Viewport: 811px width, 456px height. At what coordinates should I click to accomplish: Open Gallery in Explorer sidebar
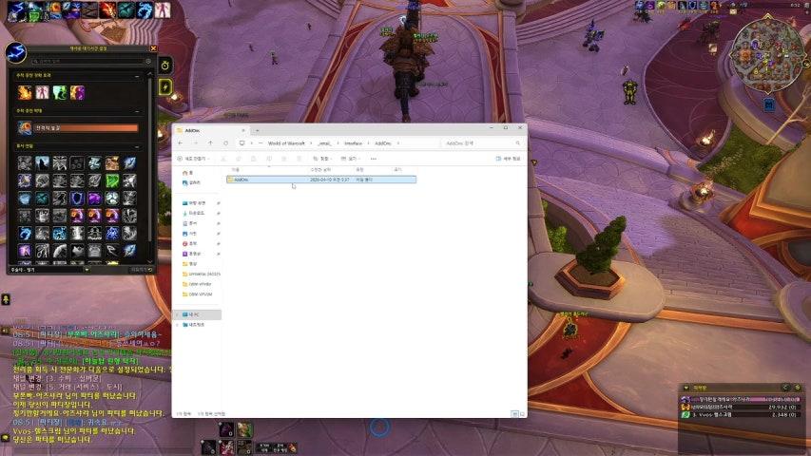192,182
